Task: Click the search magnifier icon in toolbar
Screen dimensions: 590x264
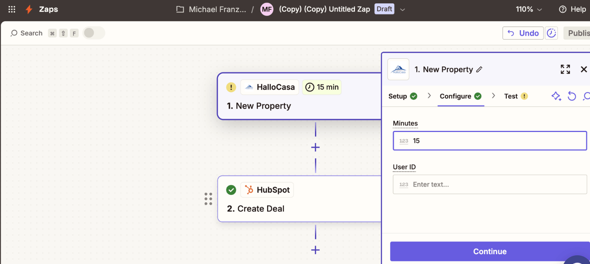Action: pos(14,33)
